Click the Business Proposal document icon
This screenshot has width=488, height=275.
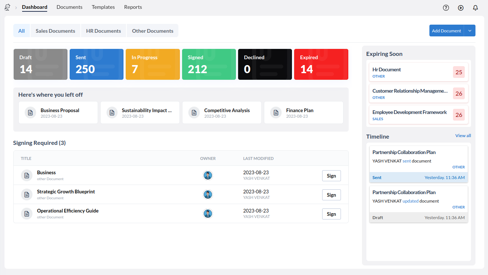[31, 113]
